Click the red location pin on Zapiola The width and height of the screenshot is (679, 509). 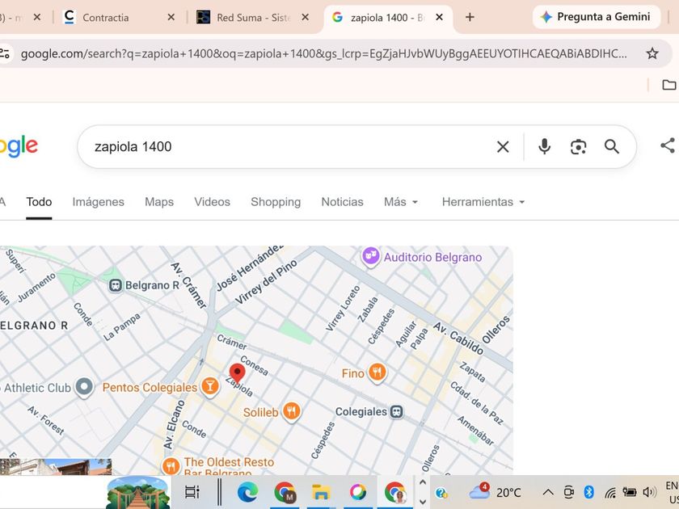237,373
